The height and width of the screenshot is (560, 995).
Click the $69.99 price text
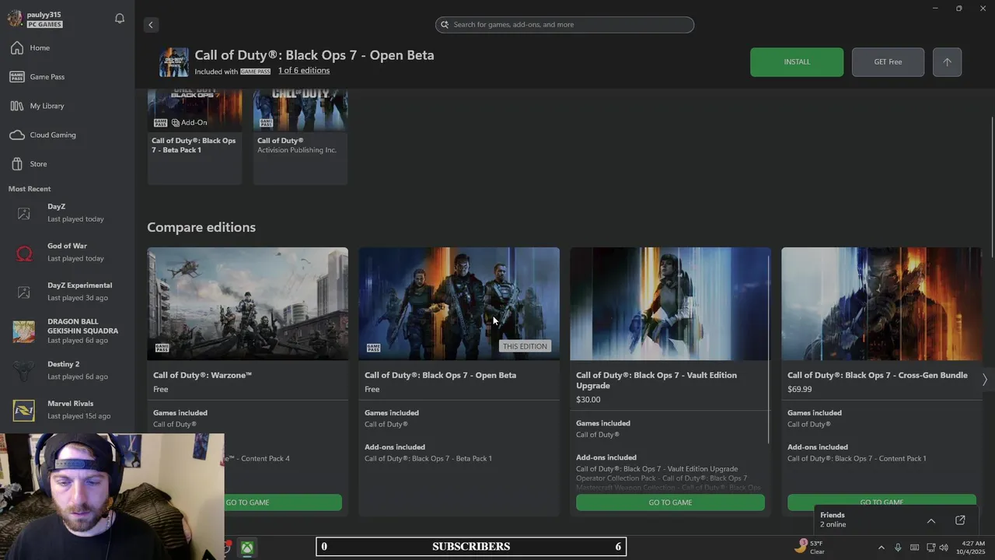[x=799, y=390]
